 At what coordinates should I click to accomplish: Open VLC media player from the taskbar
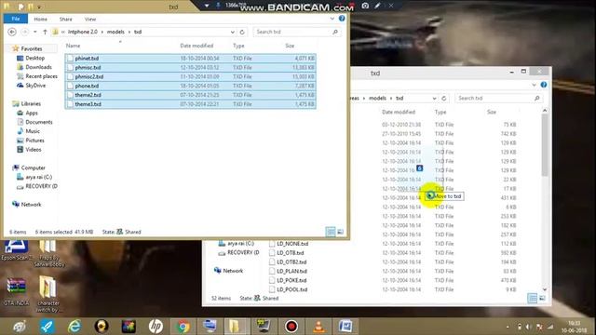pos(318,327)
